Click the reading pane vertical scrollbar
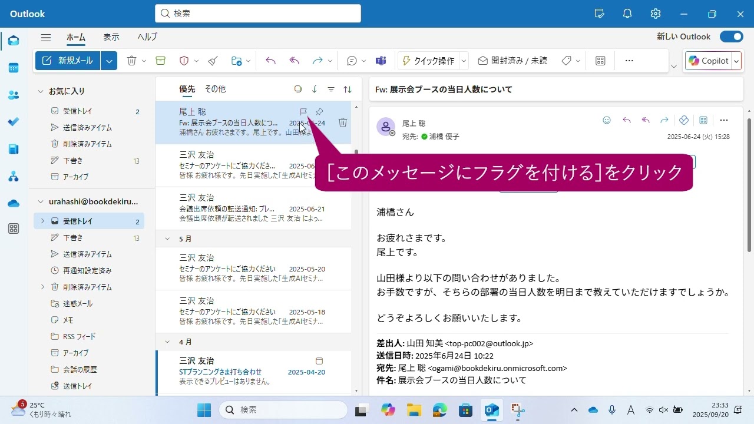Viewport: 754px width, 424px height. tap(749, 185)
